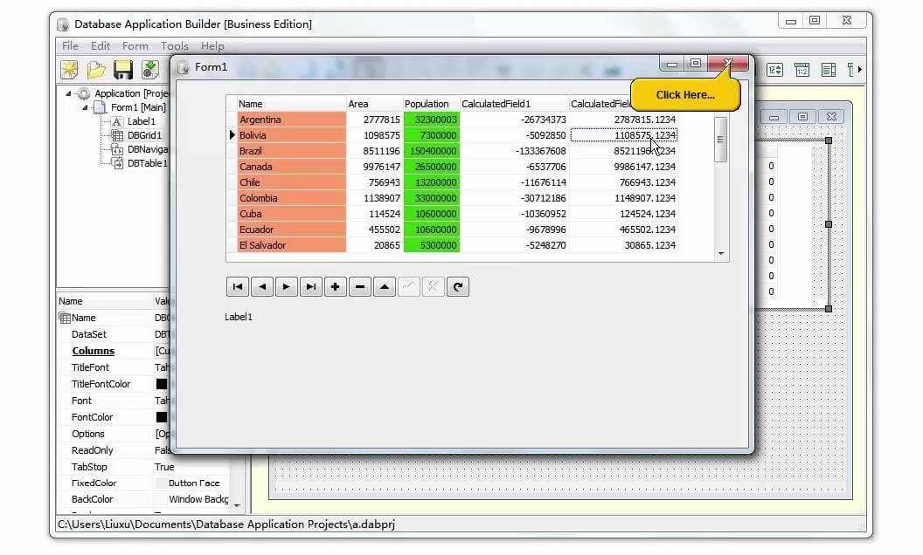This screenshot has height=555, width=923.
Task: Refresh data with the circular arrow button
Action: coord(458,287)
